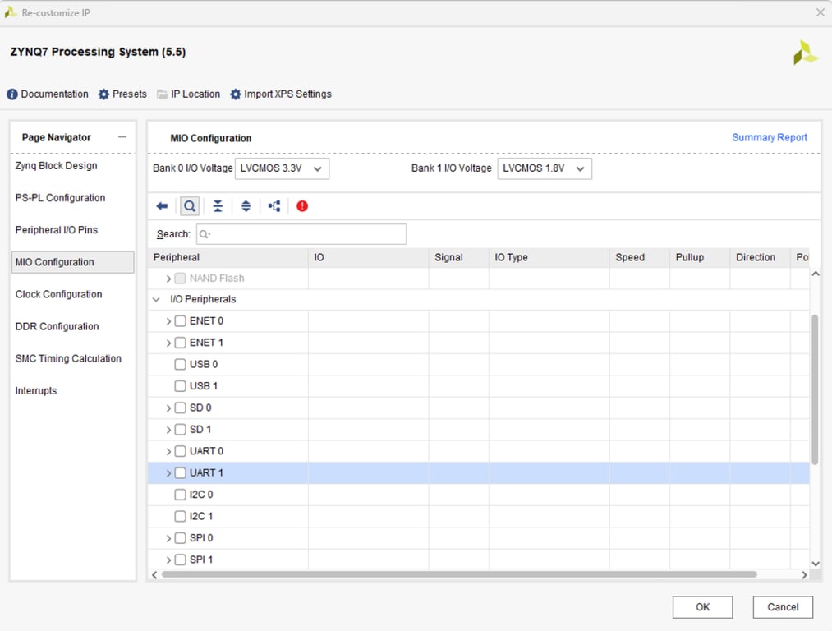Close the Re-customize IP dialog
This screenshot has width=832, height=631.
[x=820, y=12]
